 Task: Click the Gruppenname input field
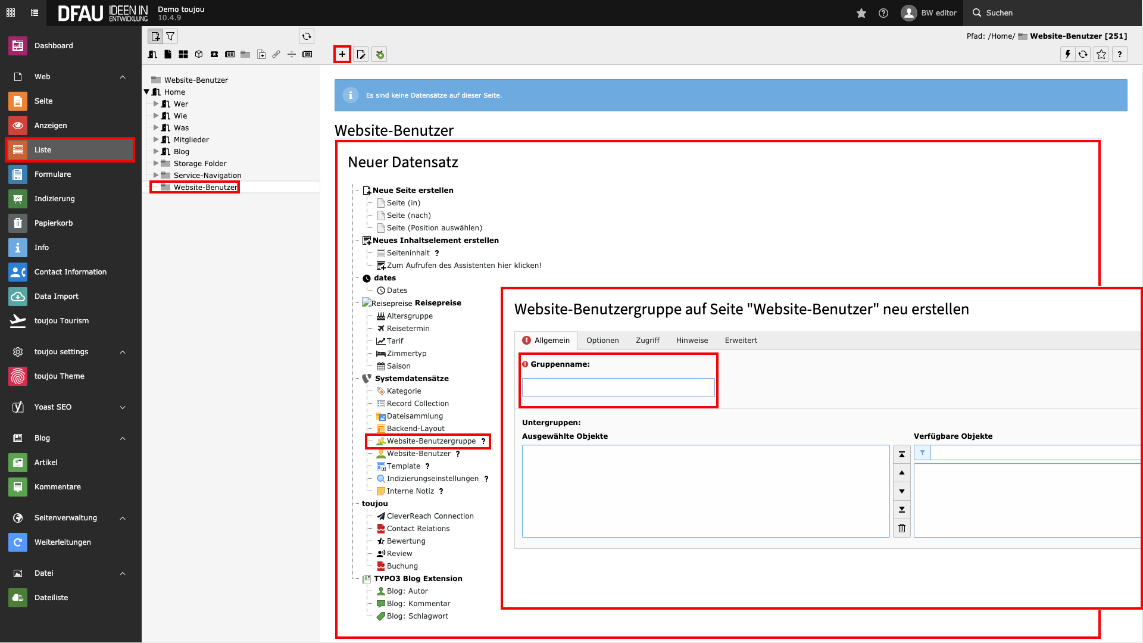point(618,388)
